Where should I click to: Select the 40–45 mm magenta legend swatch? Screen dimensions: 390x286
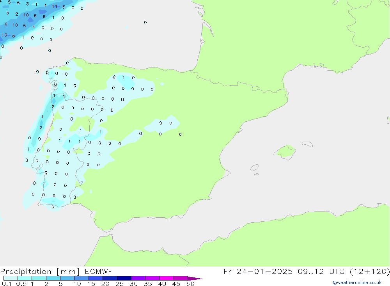tap(167, 278)
